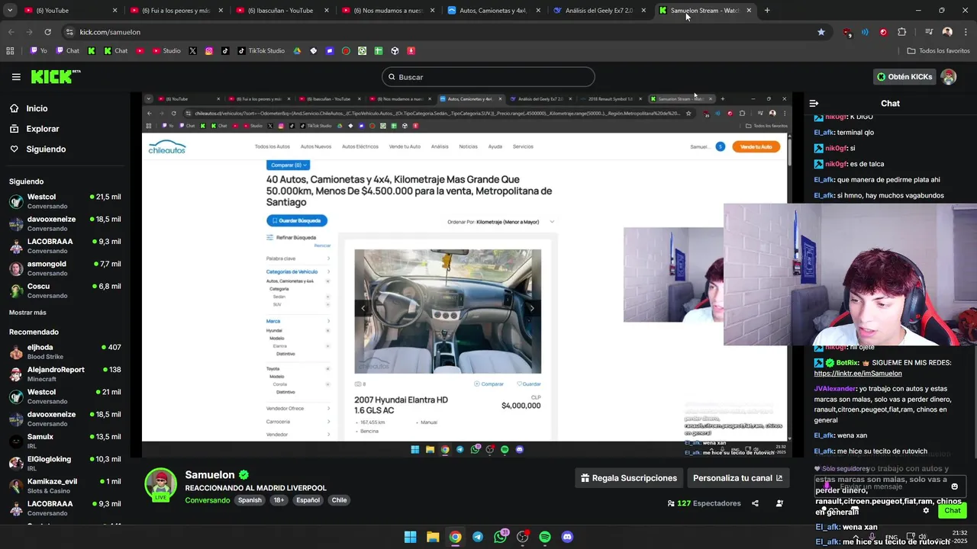Open AlejandroReport Minecraft channel

[x=65, y=374]
